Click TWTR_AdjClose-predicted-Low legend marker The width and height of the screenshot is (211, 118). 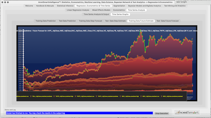tap(75, 96)
